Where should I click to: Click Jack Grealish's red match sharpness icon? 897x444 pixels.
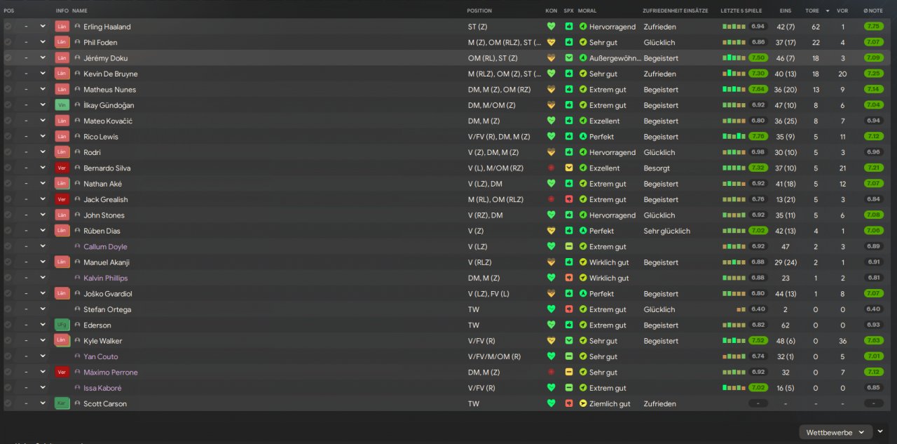point(569,200)
